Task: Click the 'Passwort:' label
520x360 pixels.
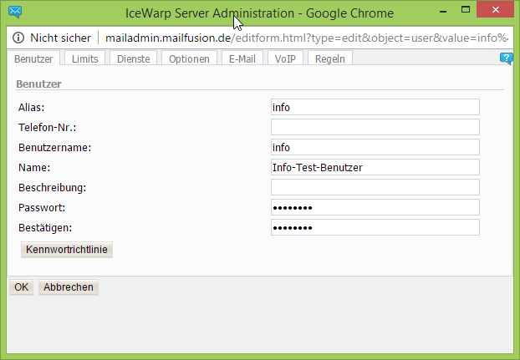Action: (x=42, y=208)
